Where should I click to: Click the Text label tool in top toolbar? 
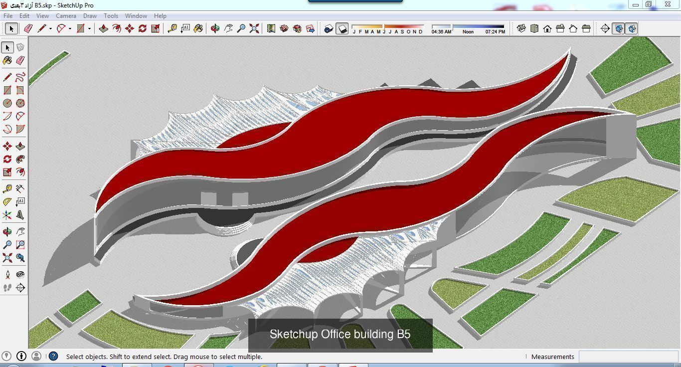point(185,28)
